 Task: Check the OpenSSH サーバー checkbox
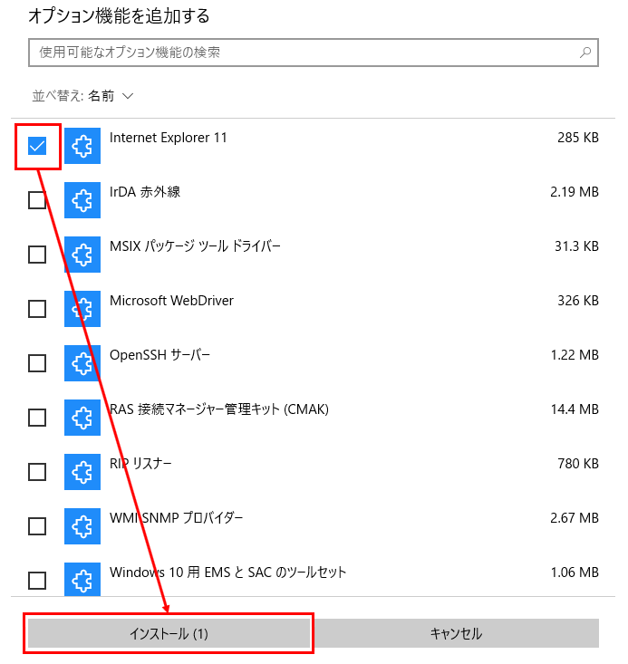(x=37, y=363)
